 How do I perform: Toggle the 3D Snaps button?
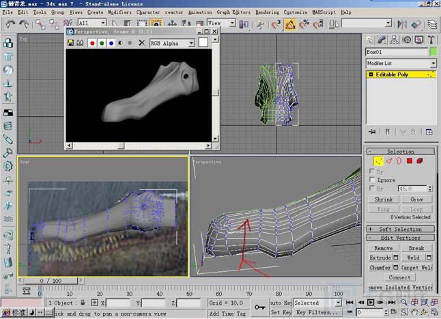(276, 25)
